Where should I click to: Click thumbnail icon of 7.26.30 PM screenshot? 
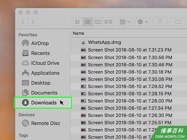coord(83,115)
